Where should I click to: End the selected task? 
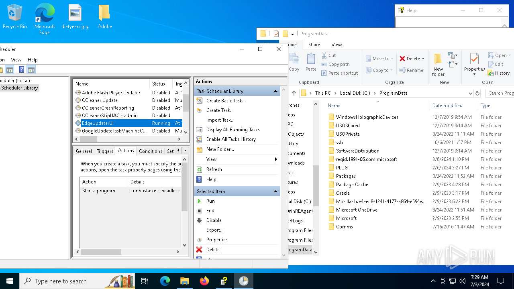click(210, 211)
